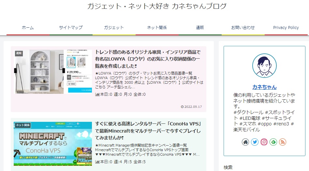Open the LOWYA storage furniture article title
This screenshot has height=171, width=309.
[x=148, y=59]
